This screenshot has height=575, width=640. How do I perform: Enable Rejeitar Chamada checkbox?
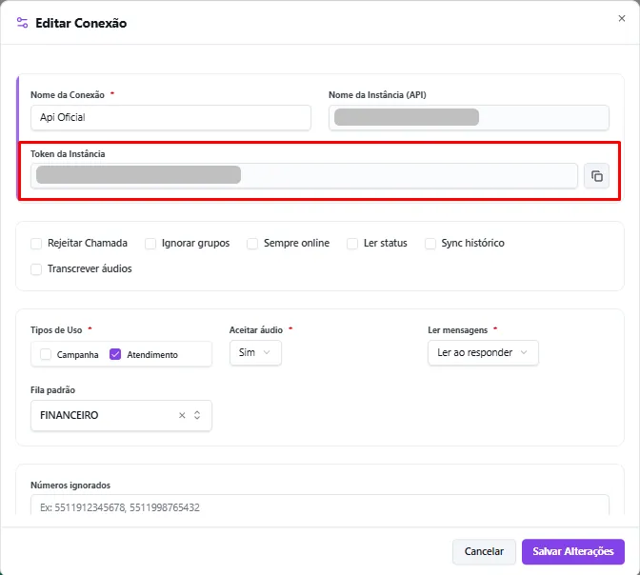(x=36, y=244)
